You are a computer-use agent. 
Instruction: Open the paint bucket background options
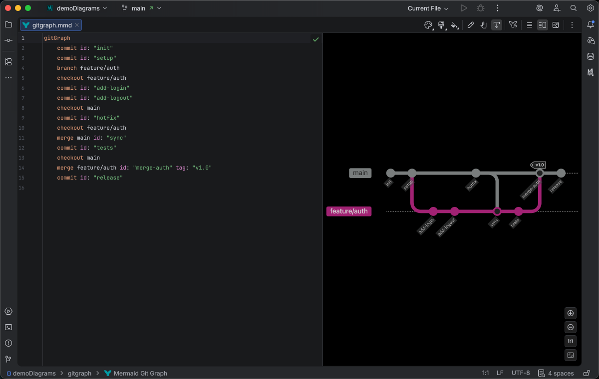click(455, 25)
